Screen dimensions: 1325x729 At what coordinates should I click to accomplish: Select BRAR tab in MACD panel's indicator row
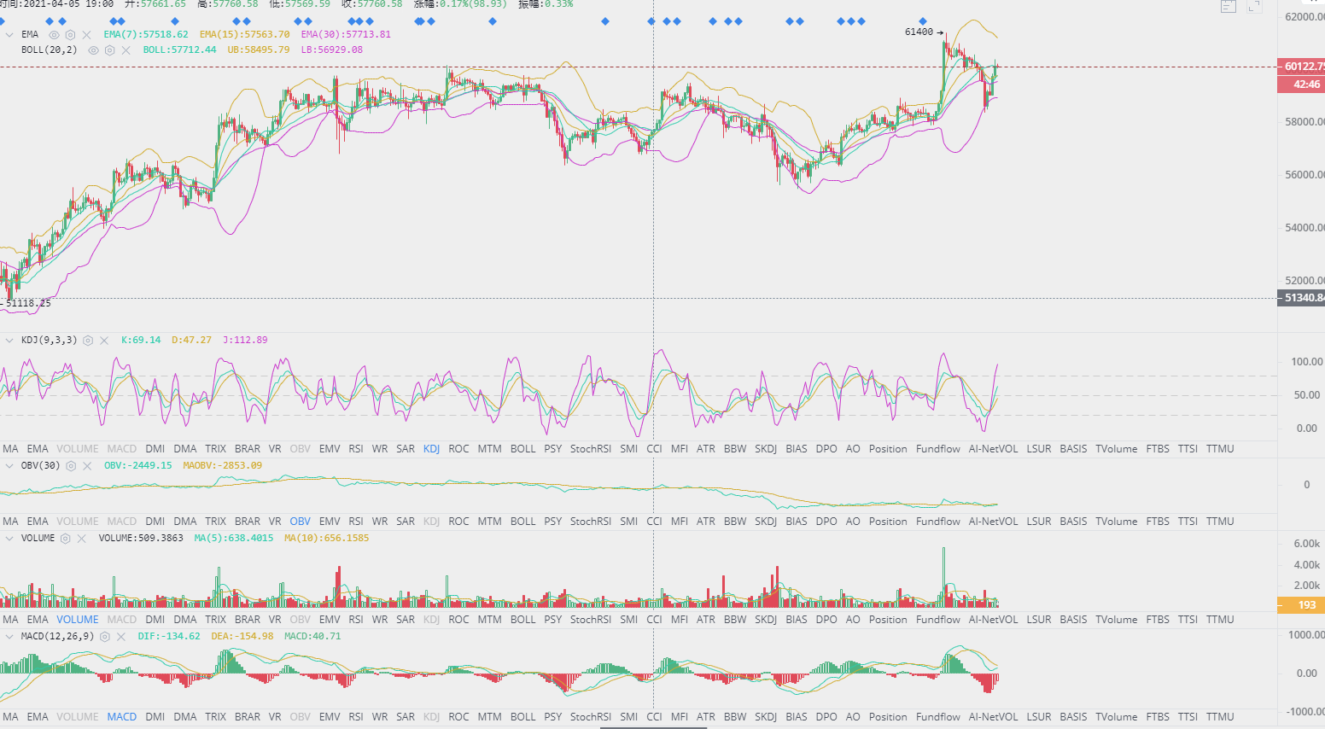point(248,717)
